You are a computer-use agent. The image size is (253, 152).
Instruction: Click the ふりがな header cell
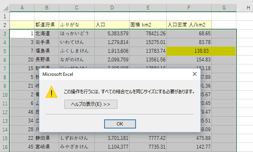coord(77,25)
